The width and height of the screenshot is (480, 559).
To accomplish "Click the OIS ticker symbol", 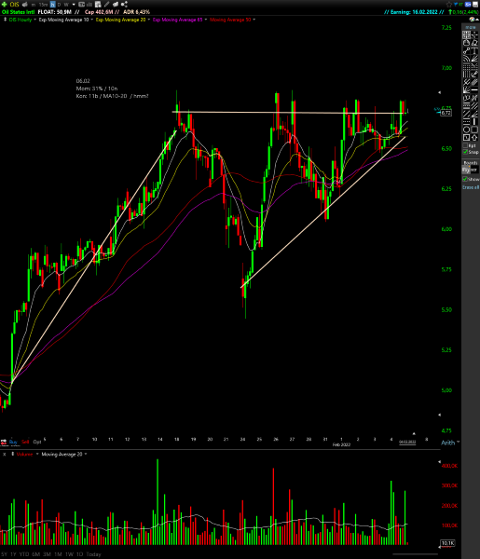I will tap(14, 5).
